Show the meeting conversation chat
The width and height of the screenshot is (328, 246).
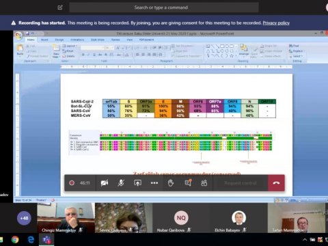pos(188,182)
